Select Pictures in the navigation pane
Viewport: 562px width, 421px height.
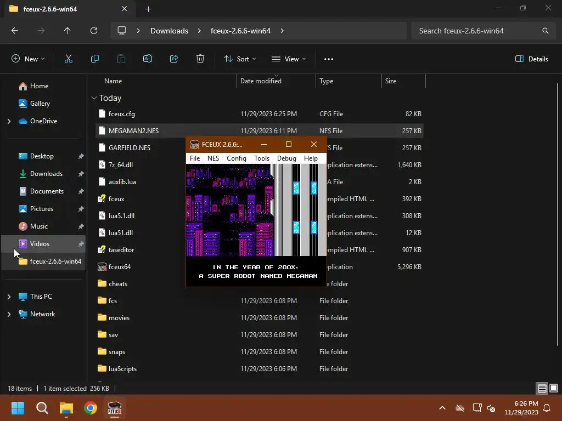(x=43, y=209)
